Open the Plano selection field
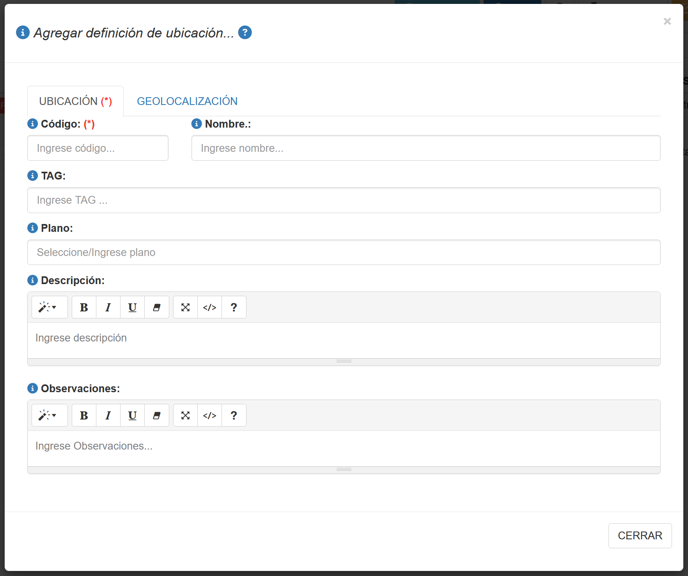Screen dimensions: 688x576 (x=344, y=252)
